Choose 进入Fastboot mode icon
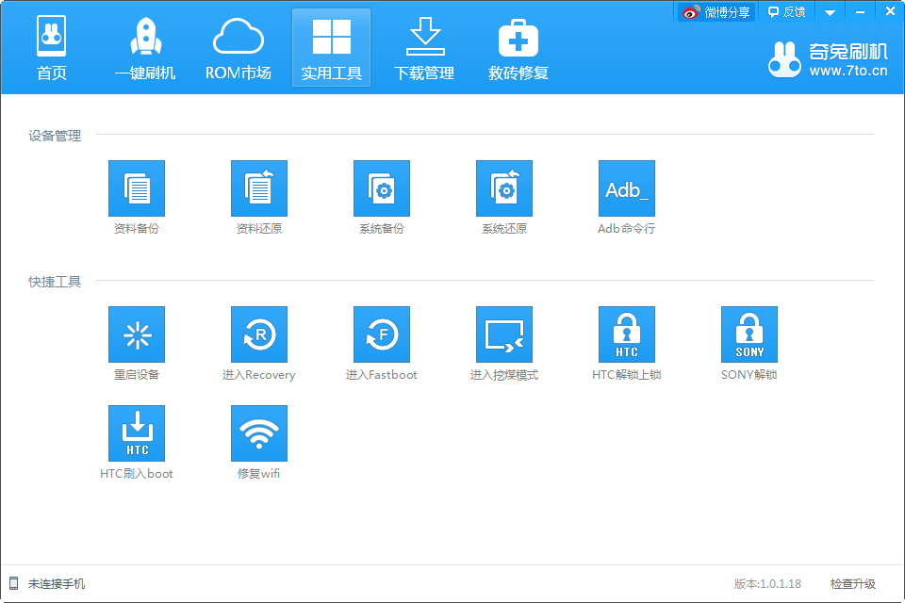The image size is (905, 603). [x=382, y=334]
